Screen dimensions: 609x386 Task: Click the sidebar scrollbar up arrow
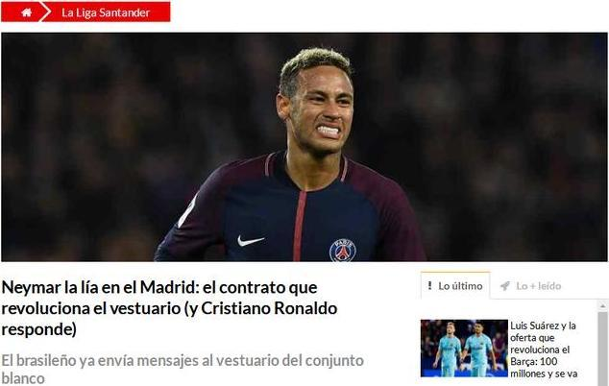603,306
